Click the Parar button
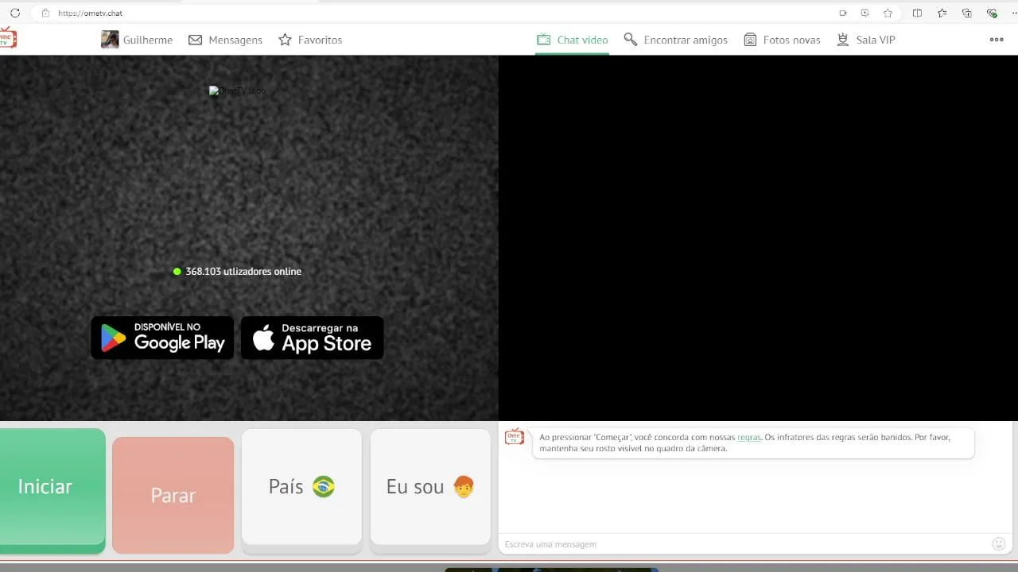Viewport: 1018px width, 572px height. coord(173,495)
